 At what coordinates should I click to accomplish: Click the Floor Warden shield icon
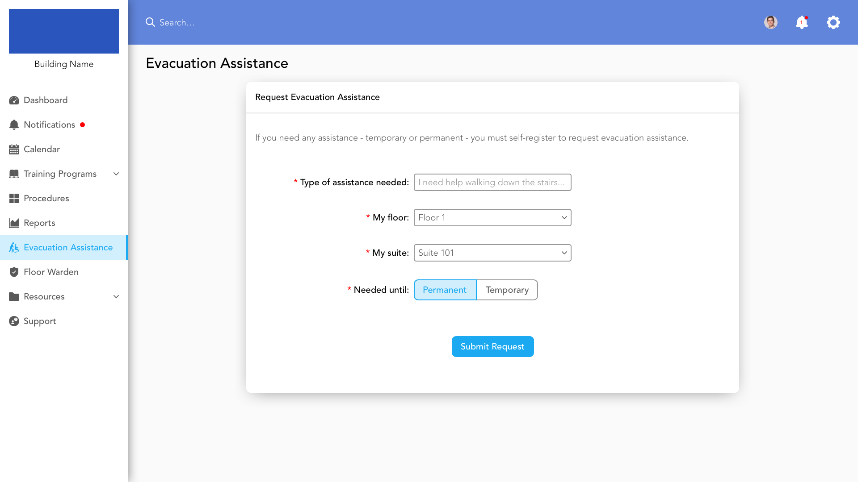coord(14,272)
